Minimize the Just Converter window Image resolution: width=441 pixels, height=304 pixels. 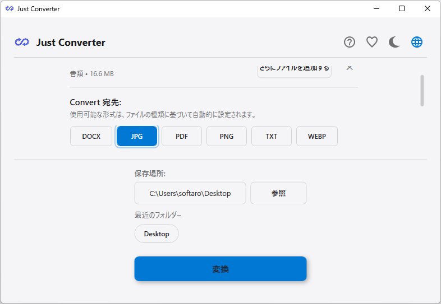pyautogui.click(x=376, y=9)
